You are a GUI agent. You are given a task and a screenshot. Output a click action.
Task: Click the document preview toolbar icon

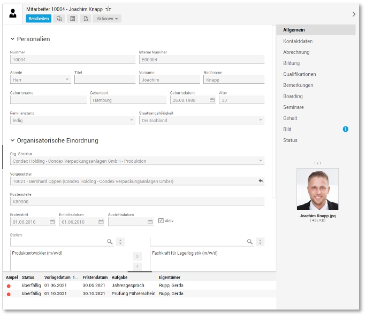pyautogui.click(x=86, y=18)
